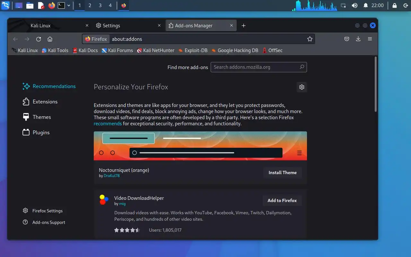The width and height of the screenshot is (411, 257).
Task: Select the Firefox window in taskbar
Action: click(124, 5)
